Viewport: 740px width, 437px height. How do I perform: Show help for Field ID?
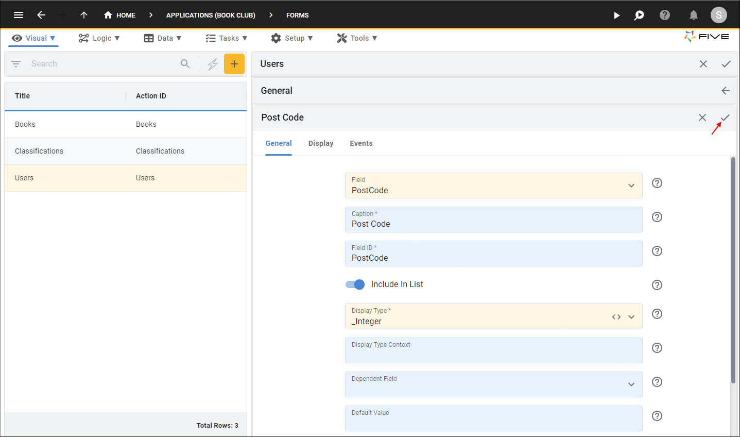[x=657, y=251]
